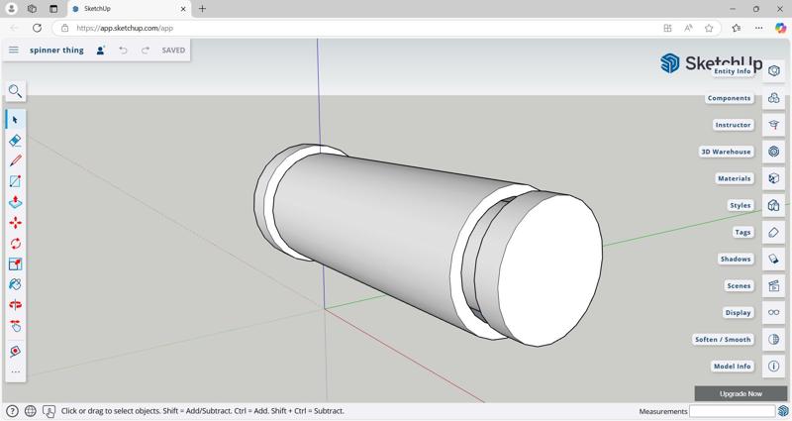Undo the last action
Viewport: 792px width, 421px height.
coord(123,51)
